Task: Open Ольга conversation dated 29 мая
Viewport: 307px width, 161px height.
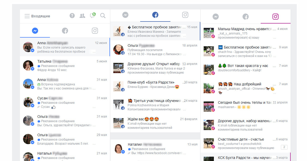Action: 65,139
